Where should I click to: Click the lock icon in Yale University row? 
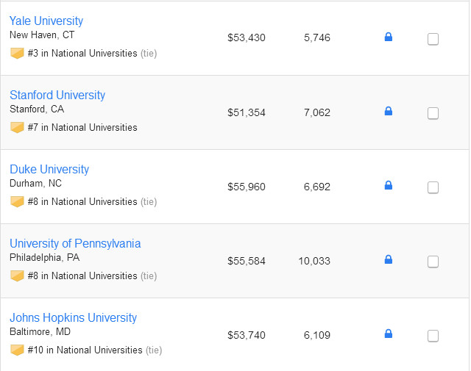389,37
